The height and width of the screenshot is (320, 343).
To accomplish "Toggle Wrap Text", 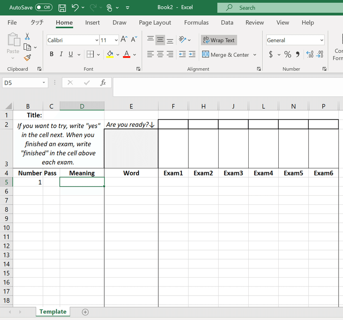I will (219, 40).
